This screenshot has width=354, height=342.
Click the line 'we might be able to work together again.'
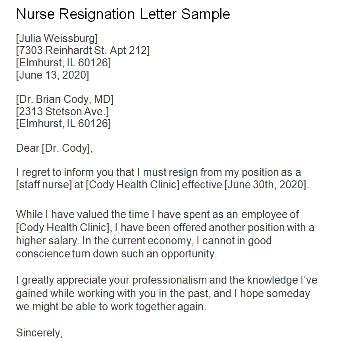pyautogui.click(x=111, y=307)
